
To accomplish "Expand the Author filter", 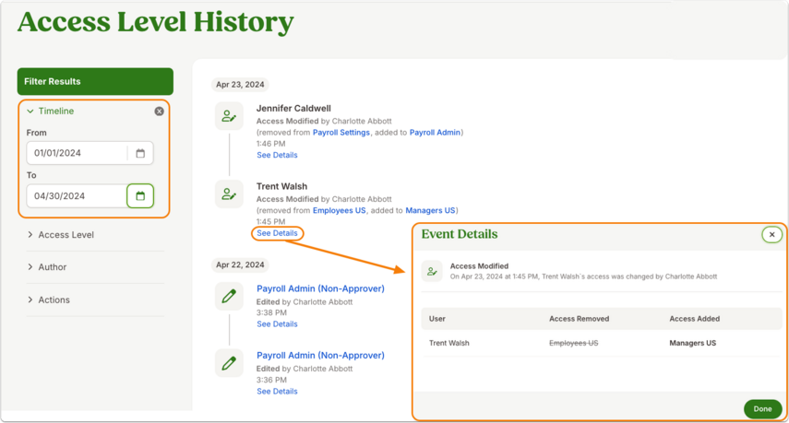I will click(47, 266).
